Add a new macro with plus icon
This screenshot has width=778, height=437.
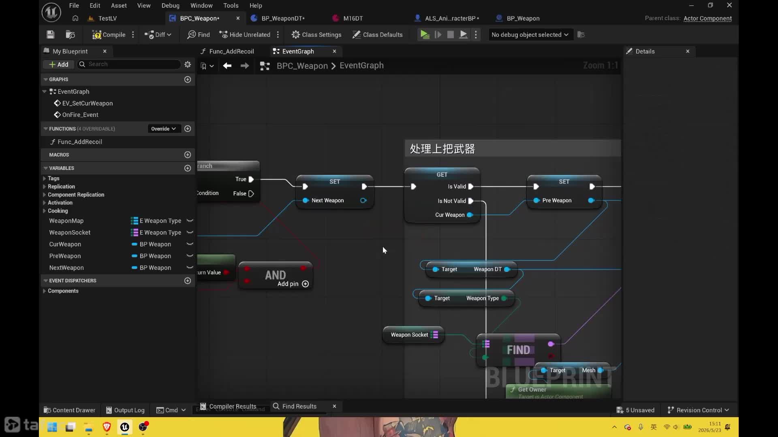tap(188, 155)
